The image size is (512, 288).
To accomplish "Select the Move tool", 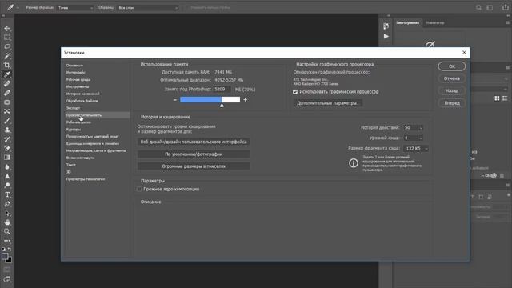I will 7,29.
